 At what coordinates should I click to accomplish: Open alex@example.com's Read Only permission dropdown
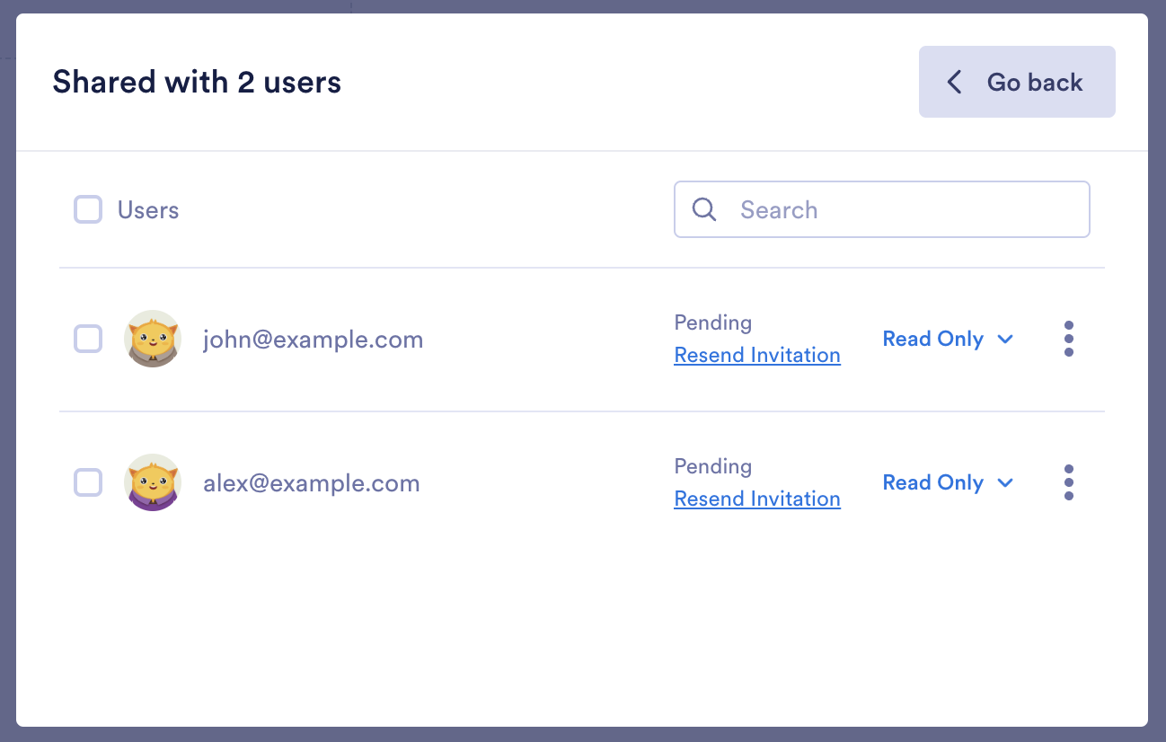coord(948,482)
